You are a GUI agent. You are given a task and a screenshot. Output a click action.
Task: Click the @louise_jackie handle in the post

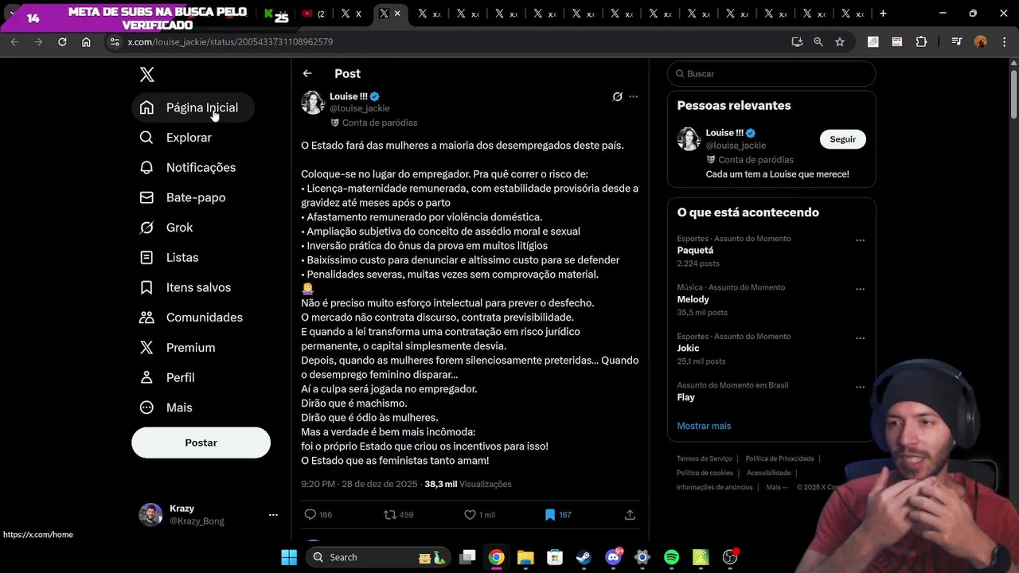[x=359, y=108]
